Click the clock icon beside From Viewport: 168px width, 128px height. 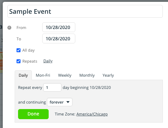(9, 27)
